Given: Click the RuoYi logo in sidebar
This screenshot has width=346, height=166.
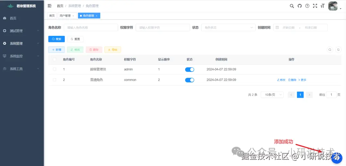Looking at the screenshot, I should coord(10,6).
